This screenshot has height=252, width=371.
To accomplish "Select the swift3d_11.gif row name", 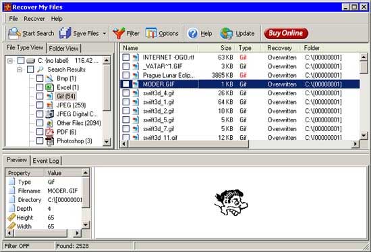I will 160,138.
